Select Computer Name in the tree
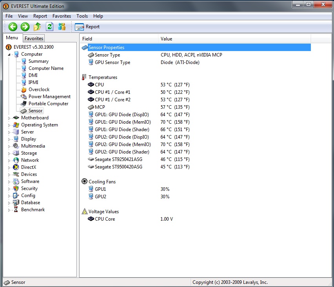This screenshot has height=287, width=334. (x=46, y=68)
